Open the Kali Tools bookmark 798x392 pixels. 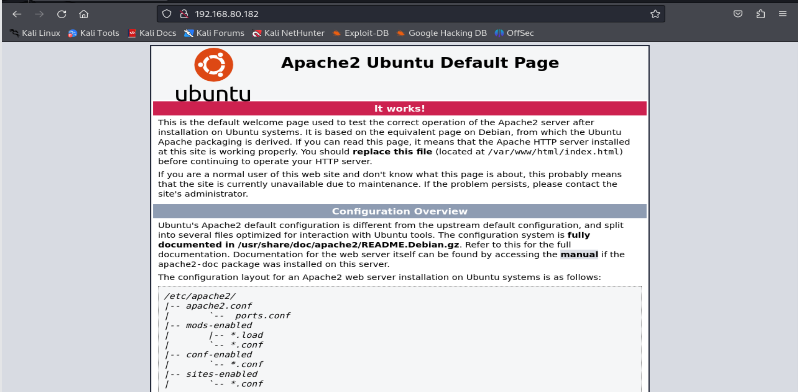tap(93, 33)
